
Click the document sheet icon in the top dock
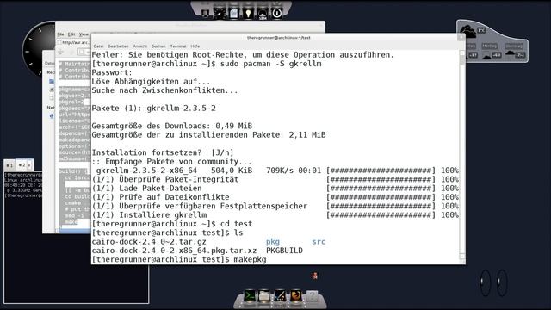(x=233, y=14)
